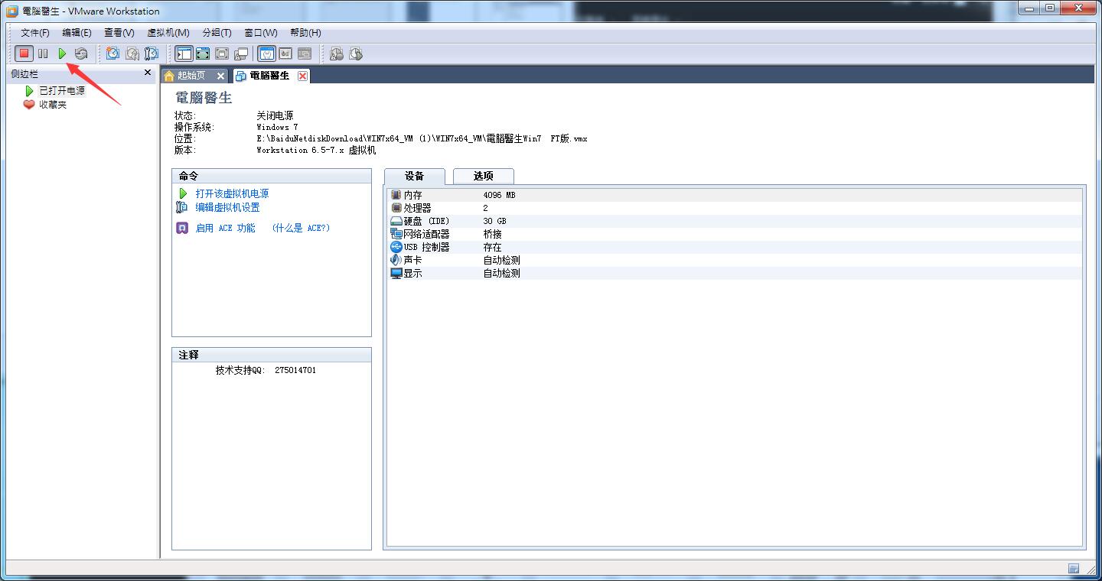The width and height of the screenshot is (1102, 581).
Task: Open the 编辑(E) menu
Action: tap(77, 33)
